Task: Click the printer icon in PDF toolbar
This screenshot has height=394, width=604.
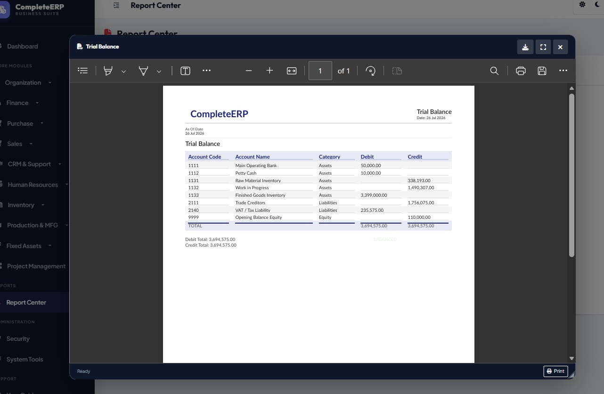Action: tap(521, 71)
